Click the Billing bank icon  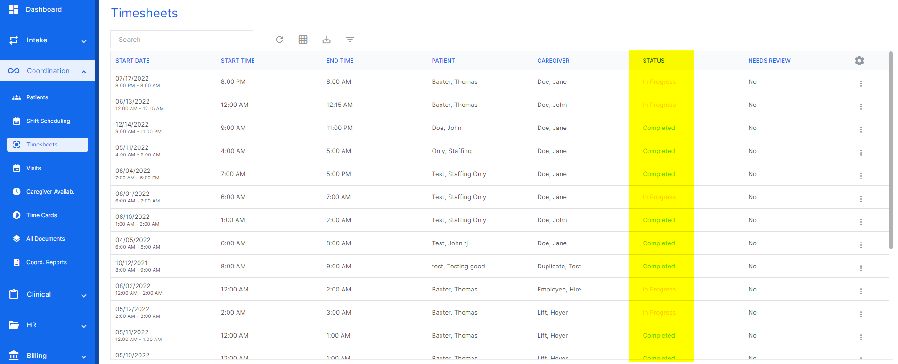[14, 356]
